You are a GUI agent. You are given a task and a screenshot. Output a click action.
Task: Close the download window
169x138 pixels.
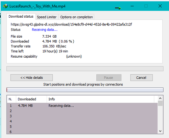click(160, 6)
